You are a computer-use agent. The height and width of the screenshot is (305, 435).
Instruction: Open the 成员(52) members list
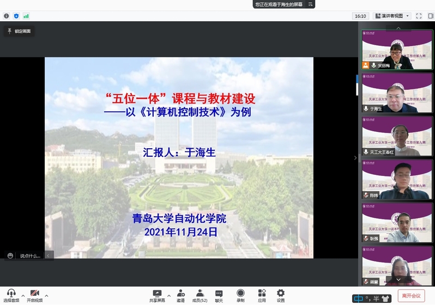pos(200,295)
